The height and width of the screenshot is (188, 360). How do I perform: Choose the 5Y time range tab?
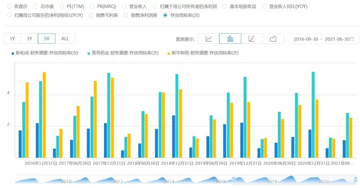pos(47,39)
